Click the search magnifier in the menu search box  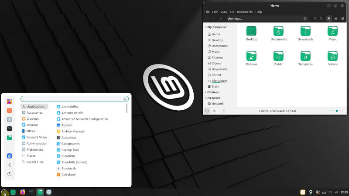[x=125, y=99]
